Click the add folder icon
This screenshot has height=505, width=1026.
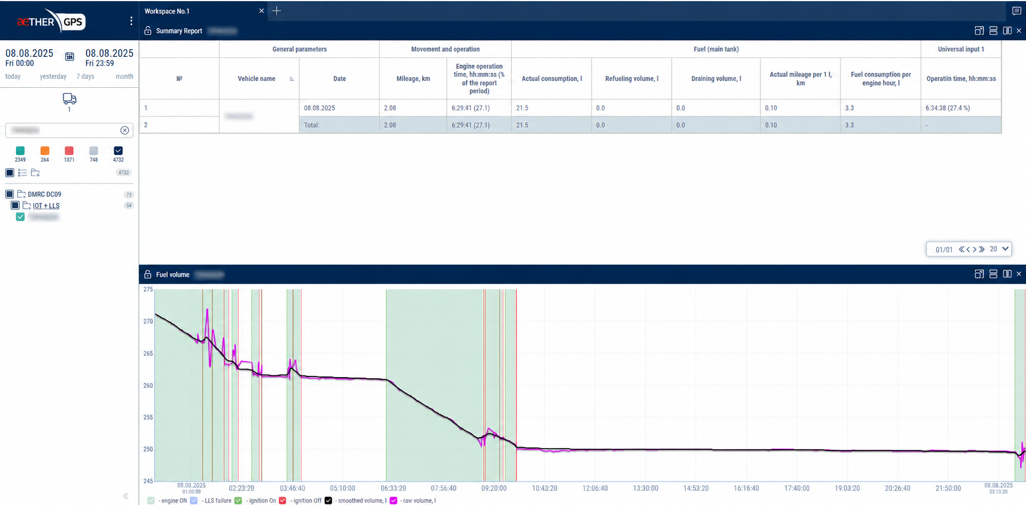[x=36, y=173]
